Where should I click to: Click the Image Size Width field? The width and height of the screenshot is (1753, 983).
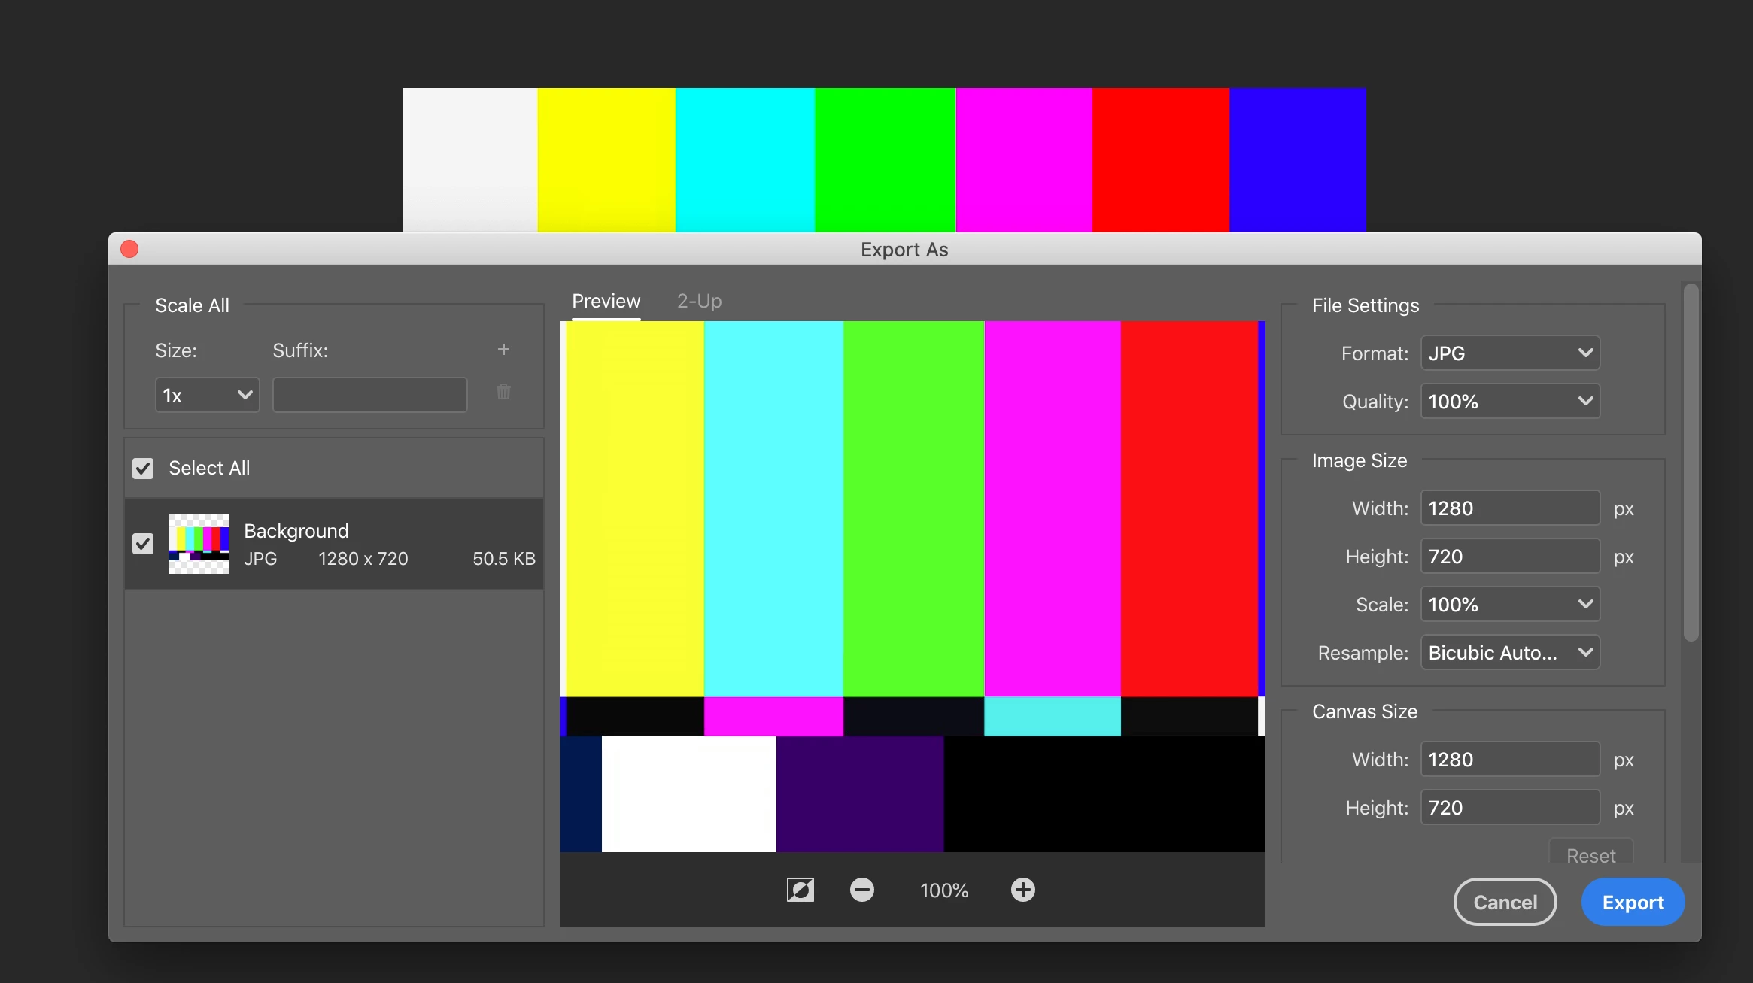point(1509,508)
